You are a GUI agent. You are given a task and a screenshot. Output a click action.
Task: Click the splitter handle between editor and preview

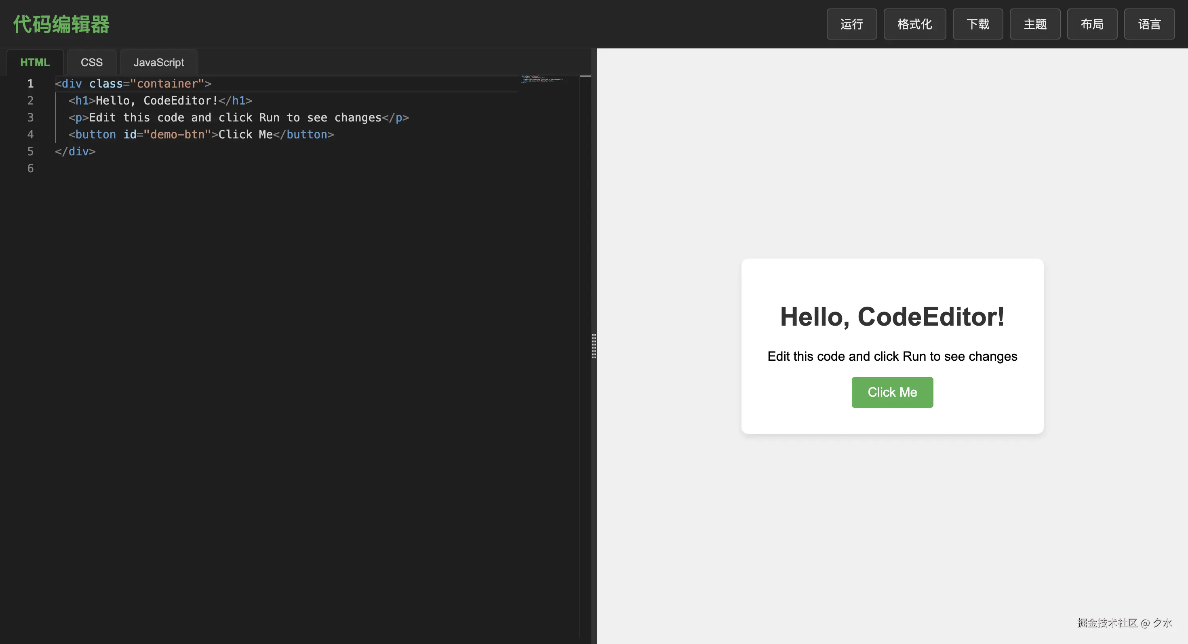[x=594, y=346]
